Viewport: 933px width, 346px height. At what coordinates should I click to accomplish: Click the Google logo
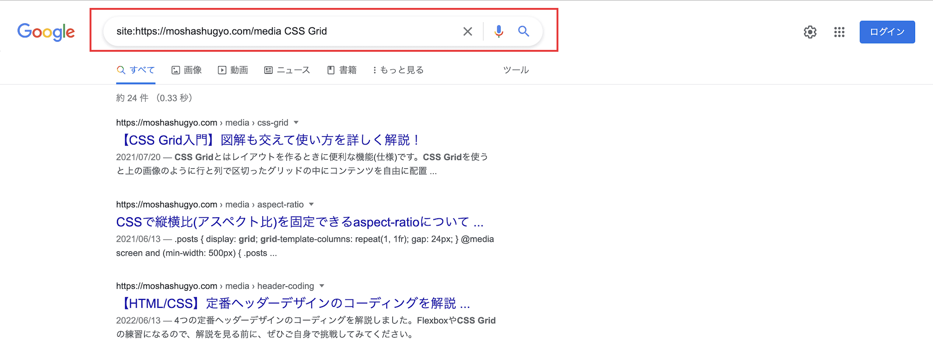pyautogui.click(x=46, y=32)
